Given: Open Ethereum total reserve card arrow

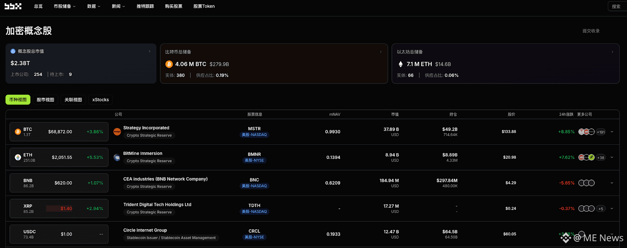Looking at the screenshot, I should (x=612, y=52).
